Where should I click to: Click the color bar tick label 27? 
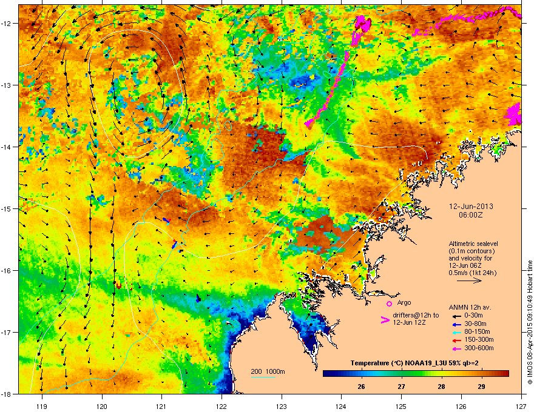[x=402, y=387]
